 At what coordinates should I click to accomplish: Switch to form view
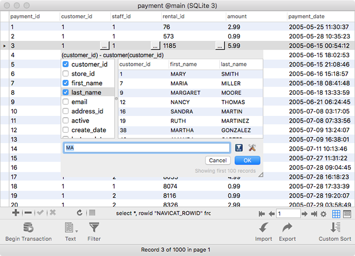pyautogui.click(x=347, y=214)
